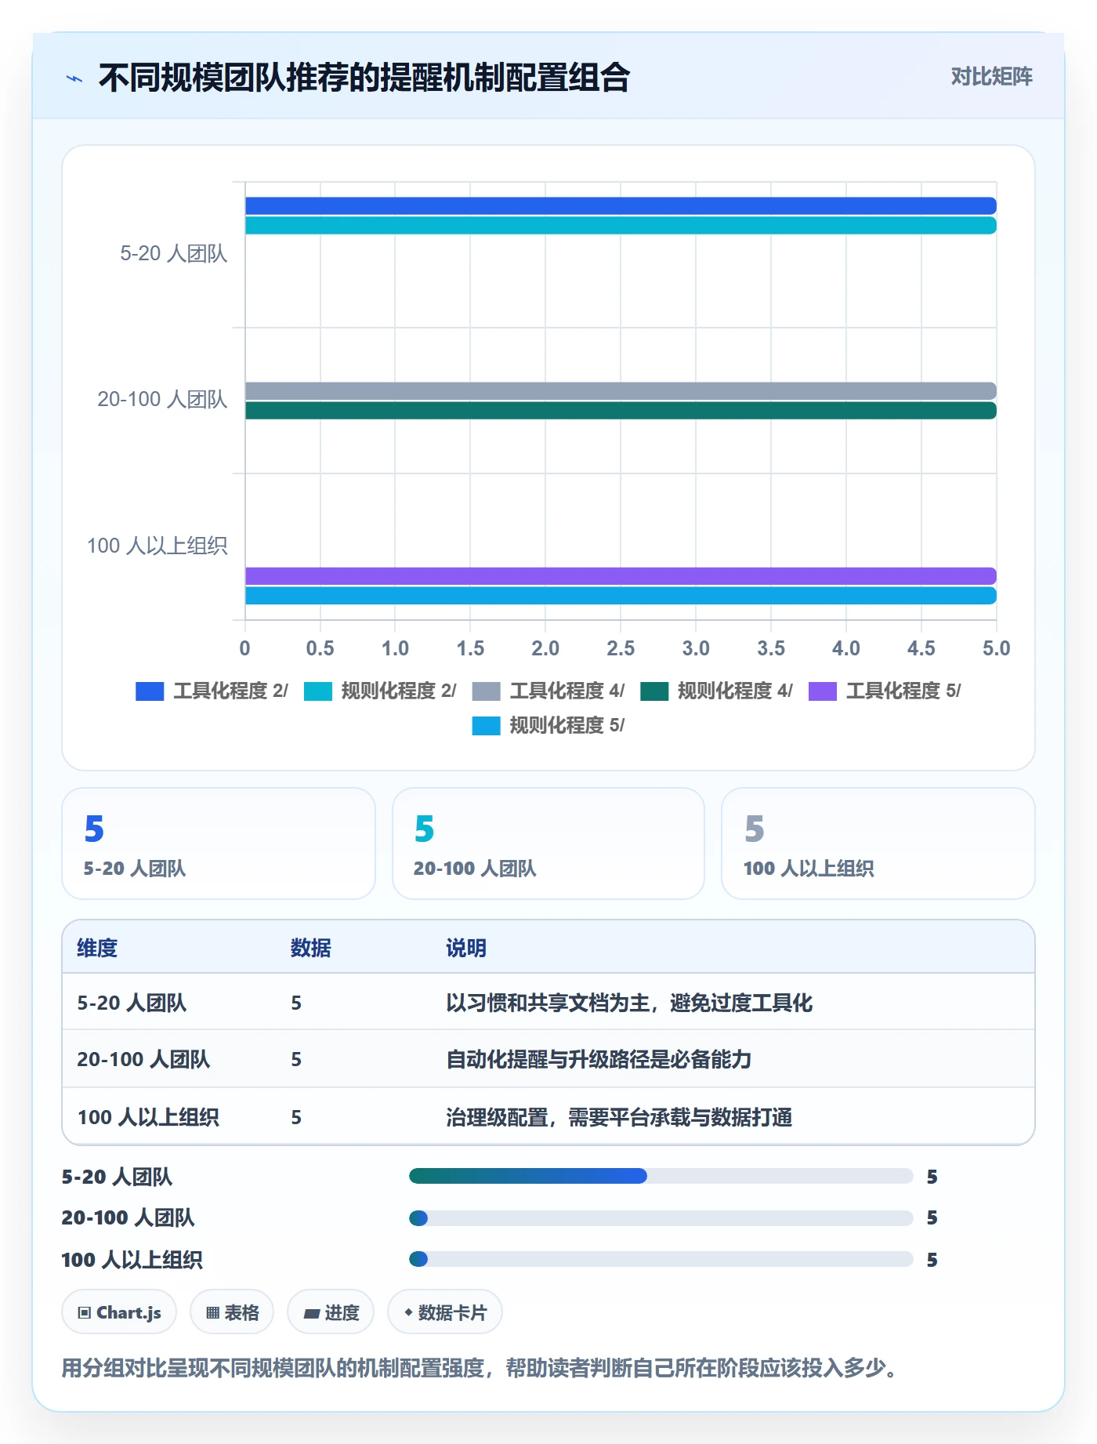Screen dimensions: 1097x1444
Task: Click the "说明" table column header
Action: point(466,948)
